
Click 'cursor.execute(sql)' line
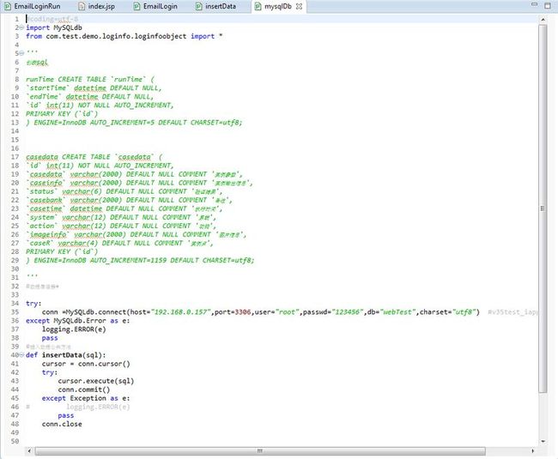pyautogui.click(x=96, y=381)
